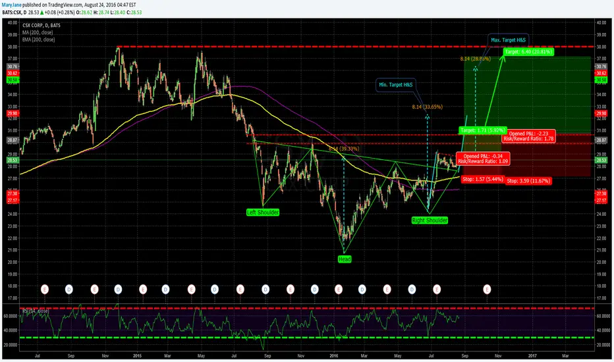
Task: Click the dividend D marker after May 2015
Action: point(215,290)
